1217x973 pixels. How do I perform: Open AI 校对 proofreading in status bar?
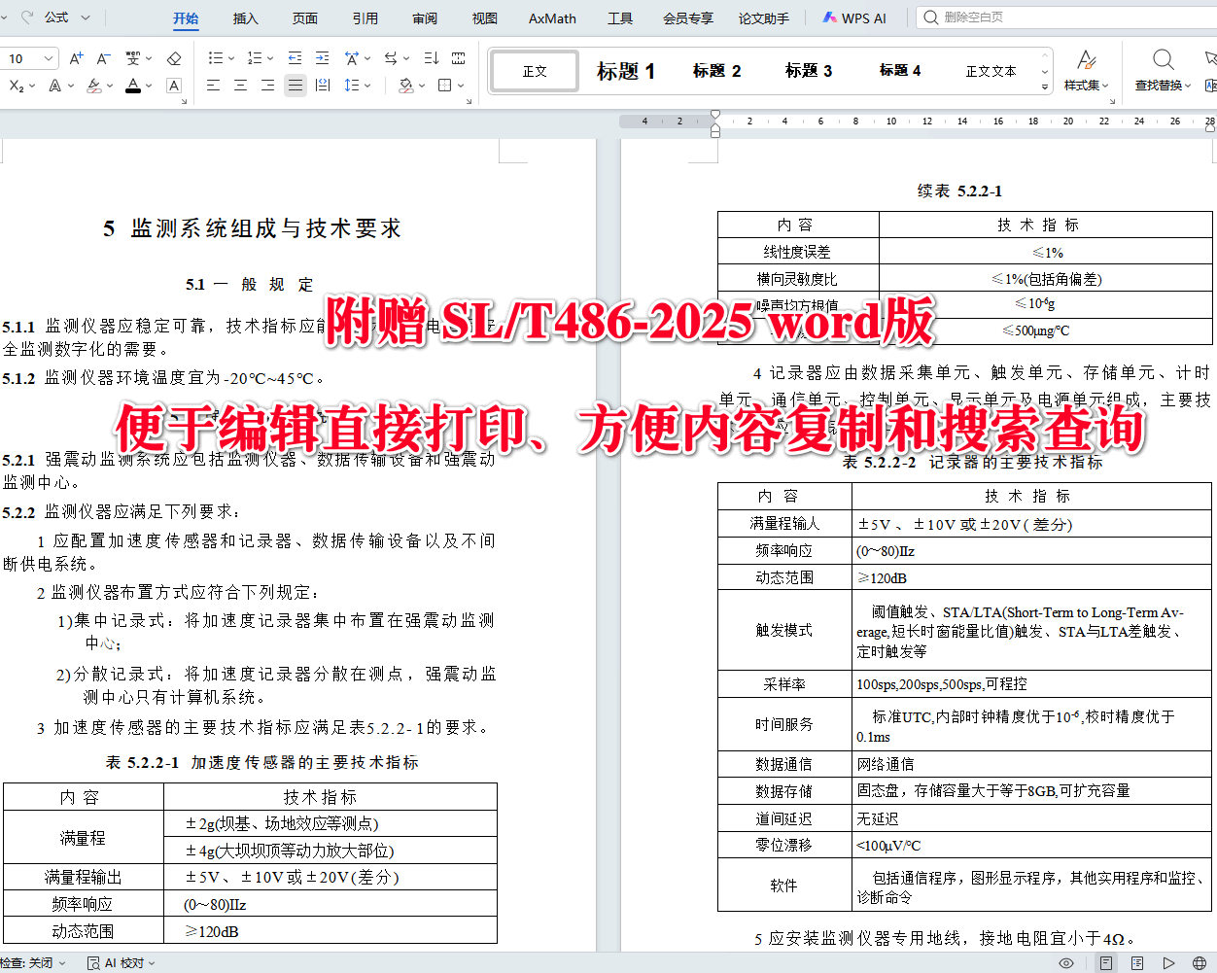point(122,963)
